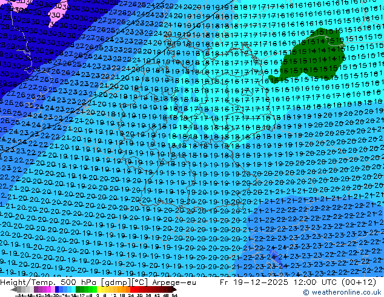Click the '[gdmp]' unit label
This screenshot has height=297, width=384.
point(116,282)
